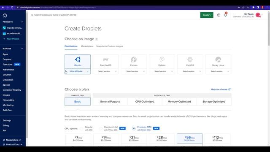The image size is (270, 152).
Task: Open Billing in sidebar
Action: (x=5, y=126)
